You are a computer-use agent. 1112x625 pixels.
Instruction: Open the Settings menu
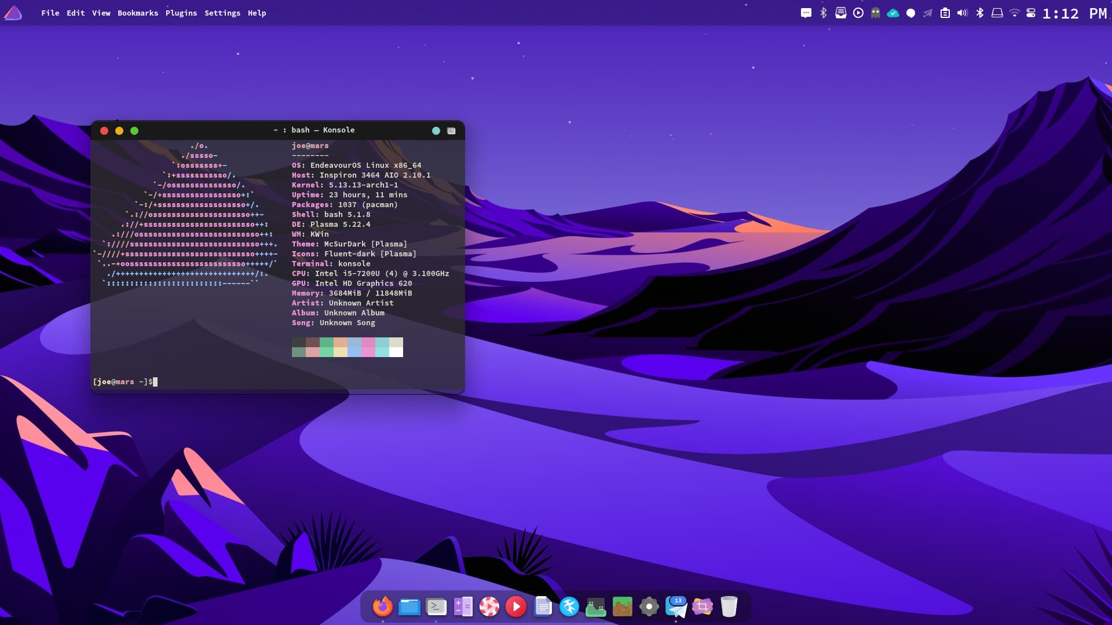[x=222, y=13]
